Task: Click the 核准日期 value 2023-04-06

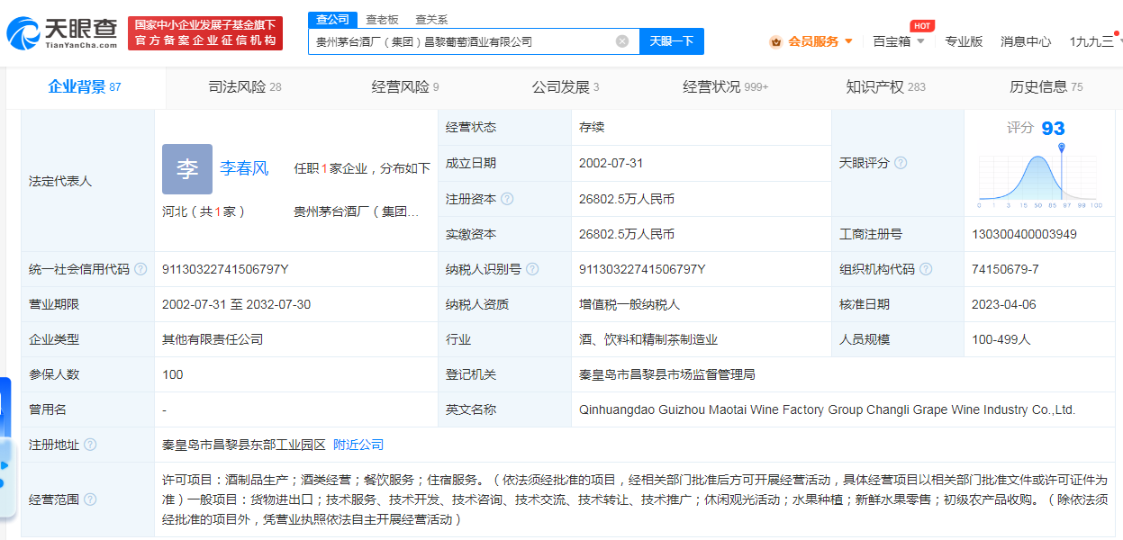Action: [x=1004, y=304]
